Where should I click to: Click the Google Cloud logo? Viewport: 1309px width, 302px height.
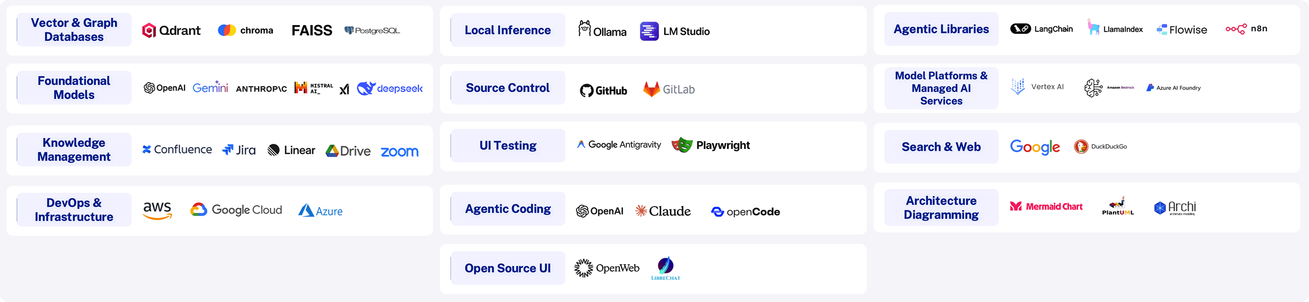(x=236, y=210)
